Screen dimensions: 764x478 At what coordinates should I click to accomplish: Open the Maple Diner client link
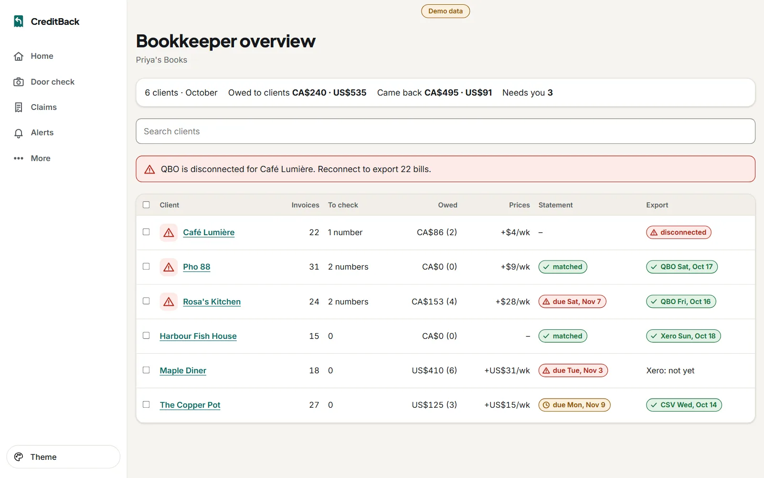(183, 370)
